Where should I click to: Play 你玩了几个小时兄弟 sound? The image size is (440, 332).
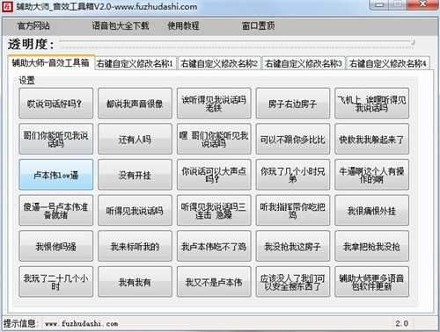(293, 175)
